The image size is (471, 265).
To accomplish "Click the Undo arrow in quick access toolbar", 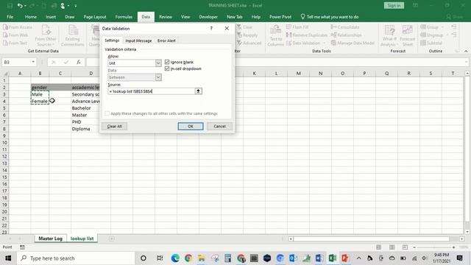I will click(x=20, y=6).
